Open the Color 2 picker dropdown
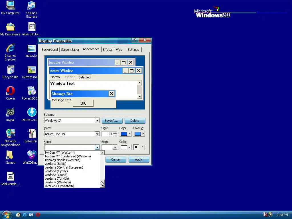The height and width of the screenshot is (219, 292). click(143, 134)
